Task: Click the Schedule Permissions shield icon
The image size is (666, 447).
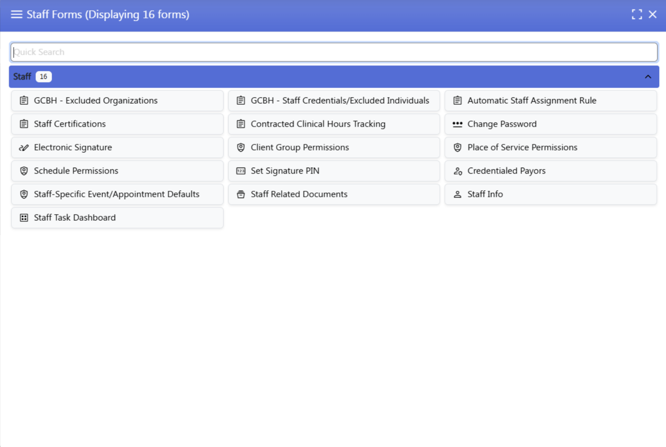Action: point(24,171)
